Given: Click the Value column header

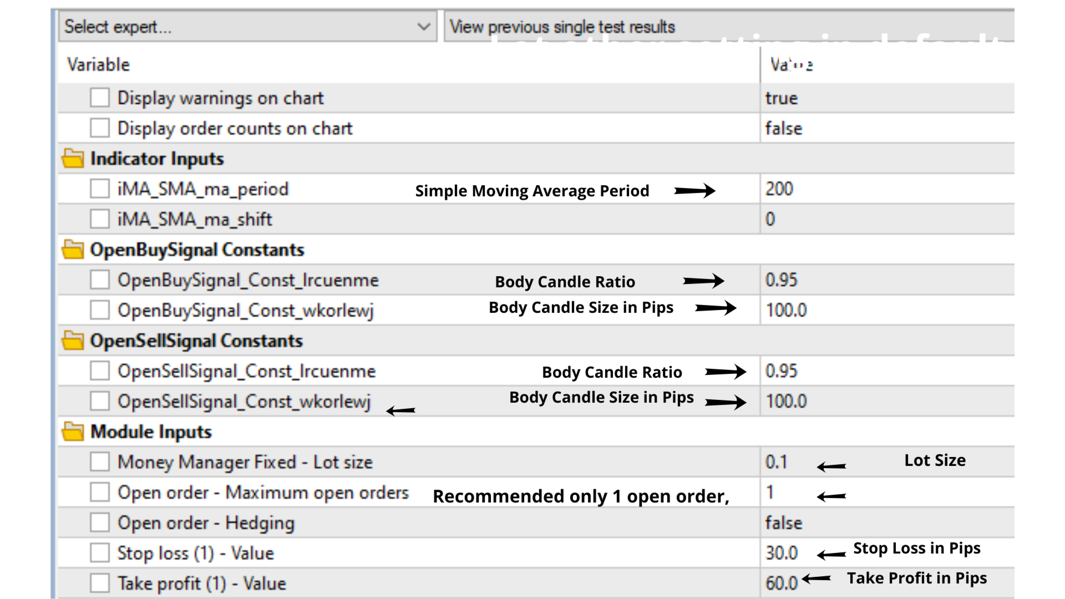Looking at the screenshot, I should point(792,65).
